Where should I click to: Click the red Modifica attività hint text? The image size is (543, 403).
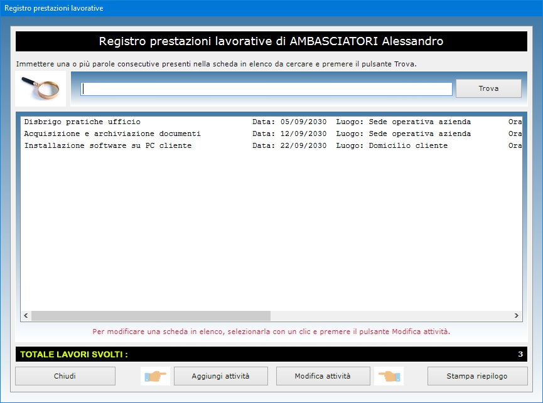(271, 331)
